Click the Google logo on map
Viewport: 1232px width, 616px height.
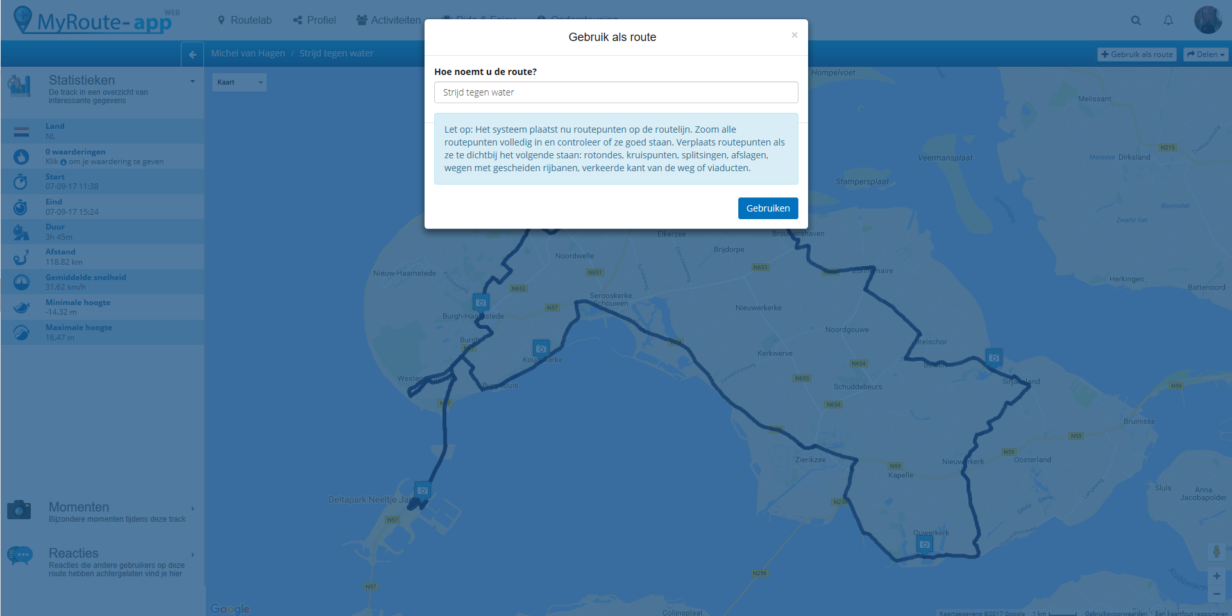click(x=230, y=609)
